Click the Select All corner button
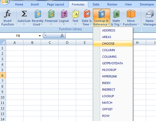This screenshot has height=121, width=156. [x=3, y=42]
